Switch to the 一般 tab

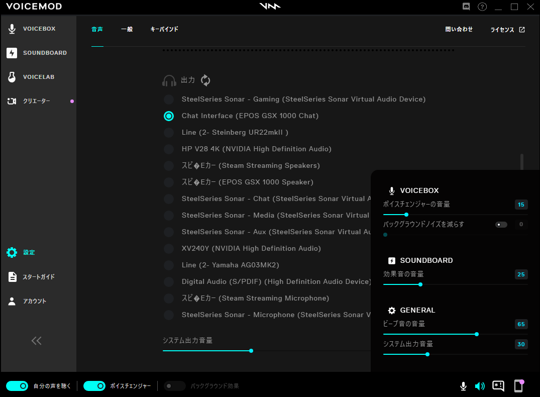click(127, 29)
